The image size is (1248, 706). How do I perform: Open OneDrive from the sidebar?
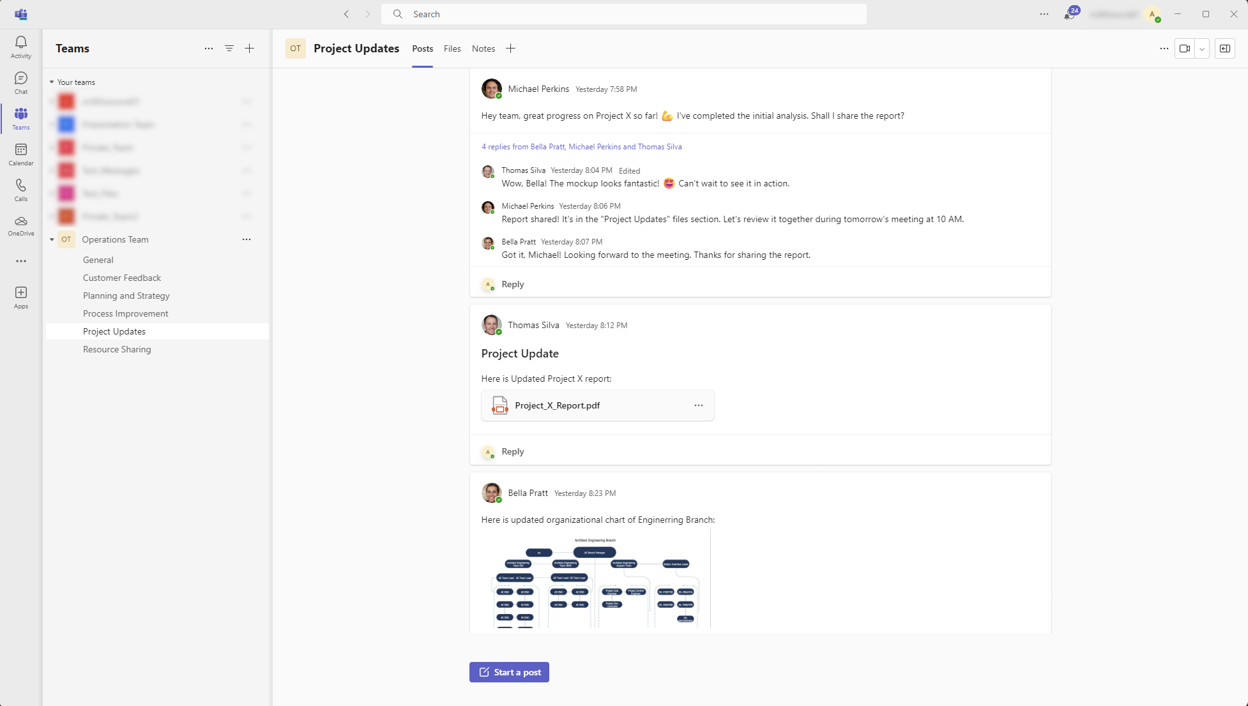[21, 225]
